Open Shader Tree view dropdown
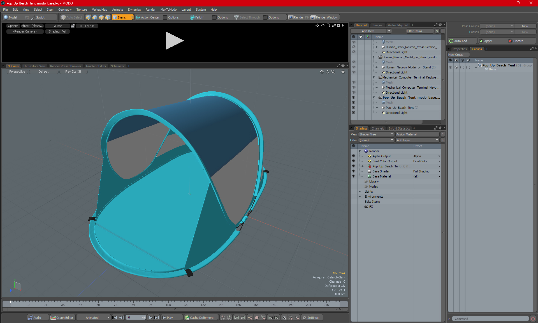The height and width of the screenshot is (323, 538). click(376, 134)
